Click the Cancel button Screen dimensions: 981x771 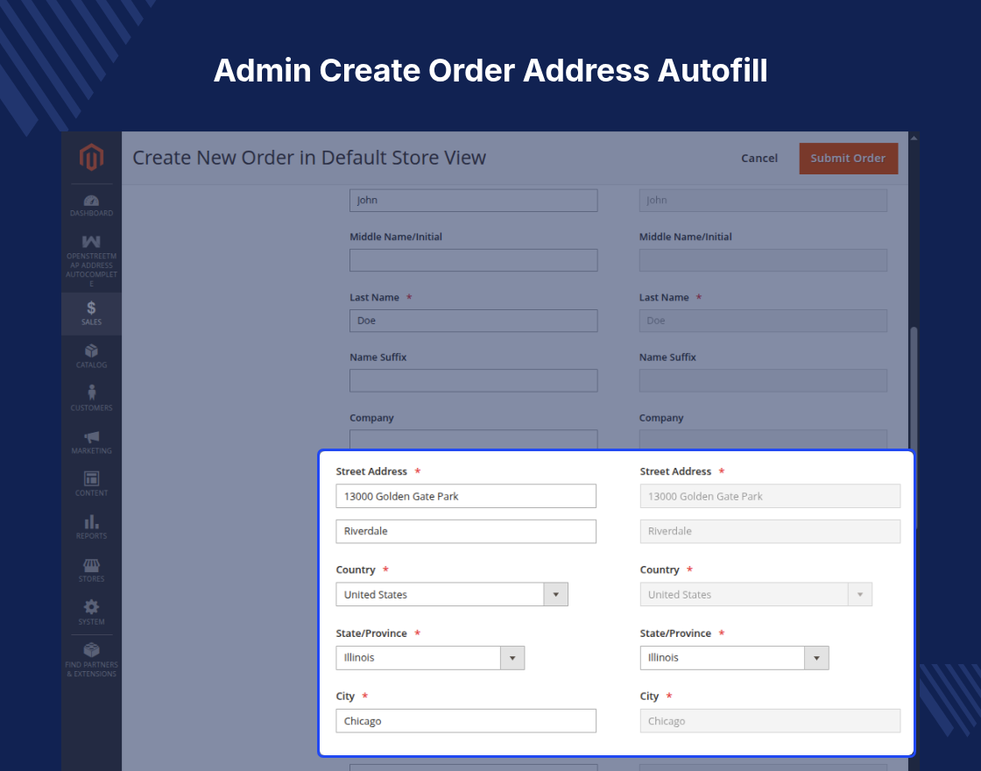click(759, 159)
